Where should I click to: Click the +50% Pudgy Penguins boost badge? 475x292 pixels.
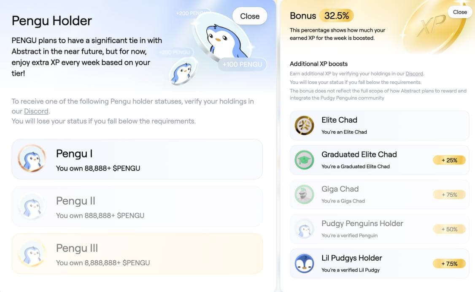449,230
